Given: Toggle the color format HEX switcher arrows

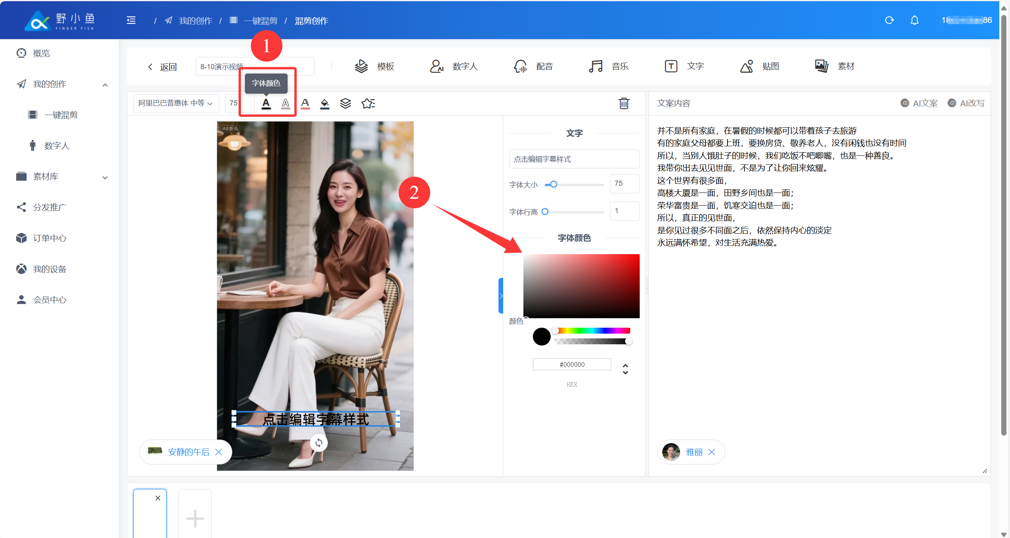Looking at the screenshot, I should pyautogui.click(x=625, y=369).
